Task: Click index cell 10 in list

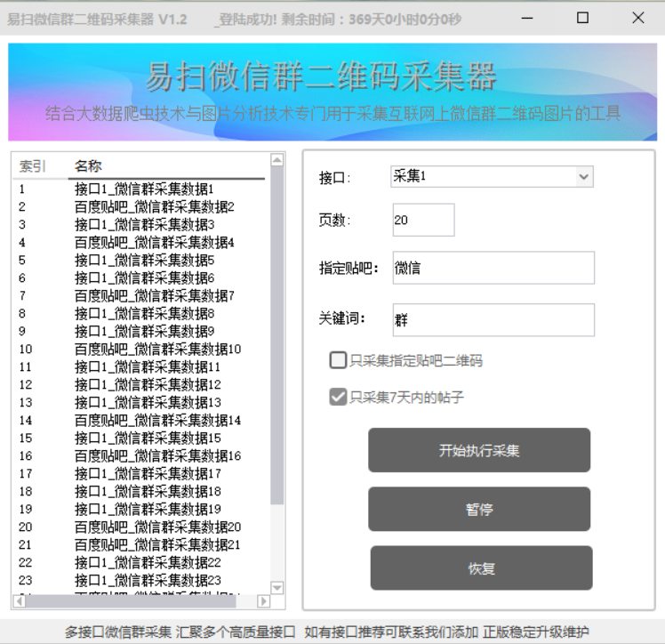Action: tap(26, 350)
